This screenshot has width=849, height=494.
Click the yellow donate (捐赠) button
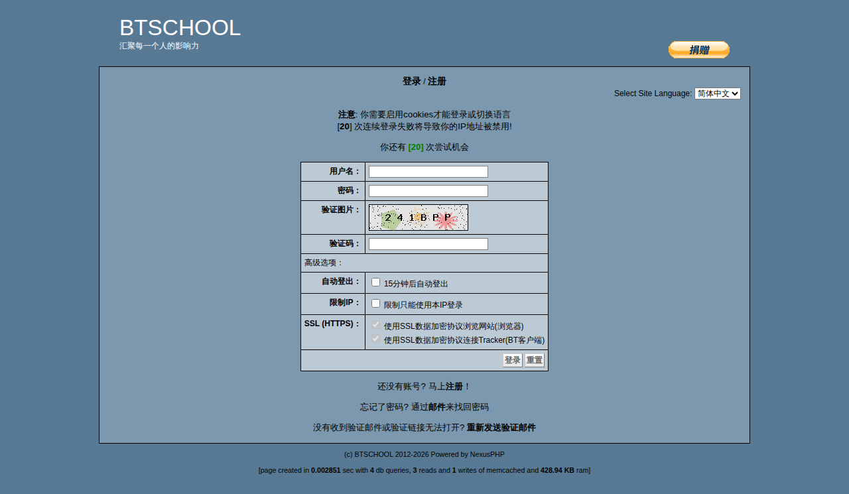[x=698, y=50]
